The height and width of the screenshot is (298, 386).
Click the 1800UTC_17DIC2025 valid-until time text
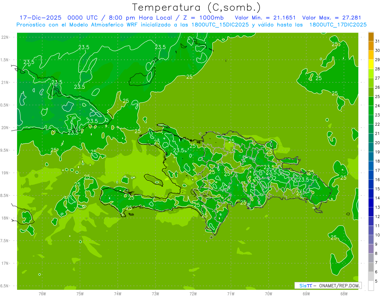(x=338, y=25)
